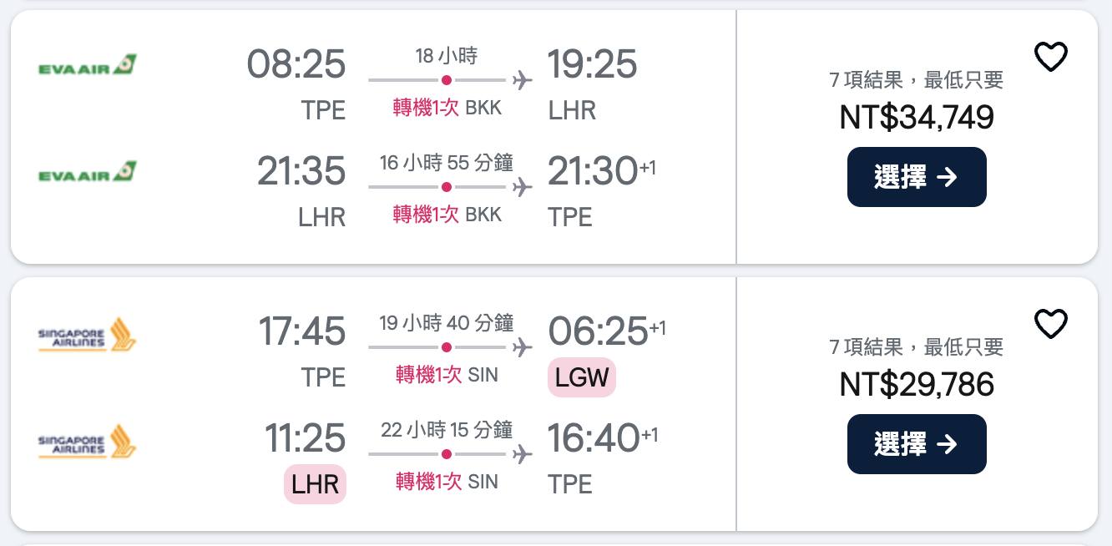
Task: Click the plane icon on 22小時15分鐘 flight
Action: tap(523, 454)
